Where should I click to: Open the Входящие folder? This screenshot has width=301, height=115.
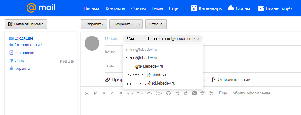click(24, 38)
